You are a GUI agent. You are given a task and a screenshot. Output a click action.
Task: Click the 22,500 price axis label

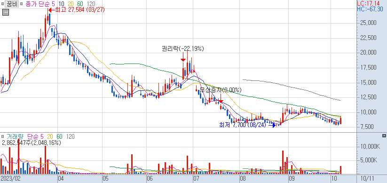coord(368,38)
